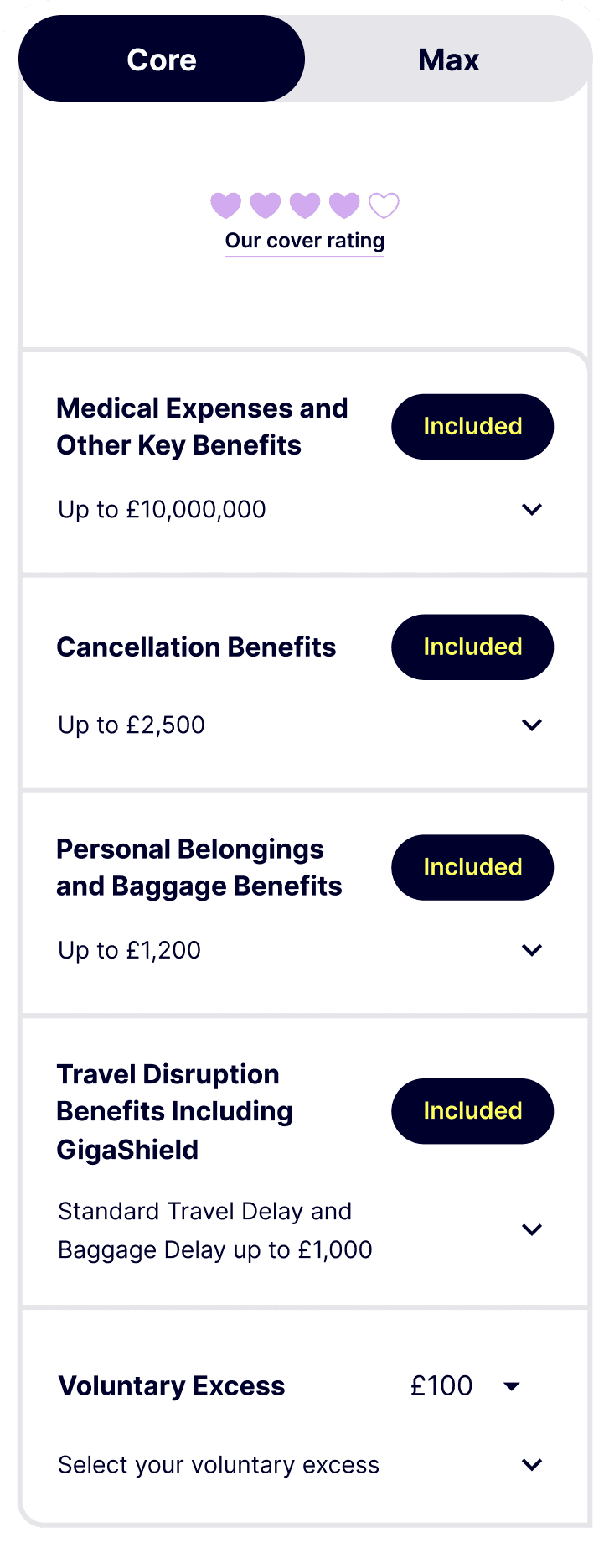
Task: Toggle Included for Cancellation Benefits
Action: 472,647
